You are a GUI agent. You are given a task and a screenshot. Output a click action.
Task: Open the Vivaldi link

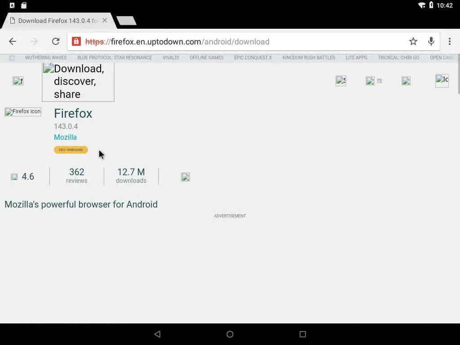[x=171, y=58]
